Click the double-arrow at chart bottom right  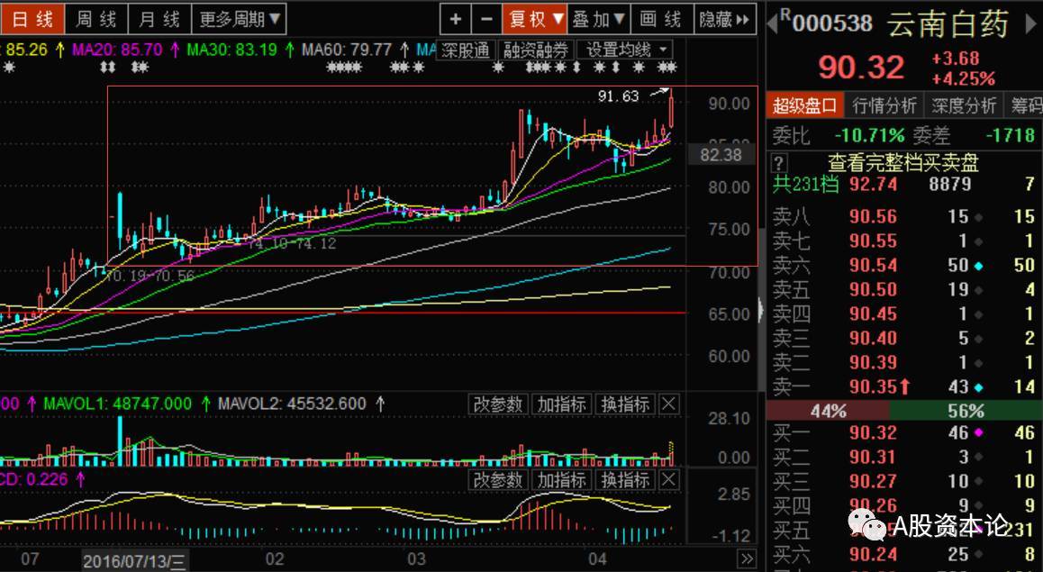tap(747, 558)
